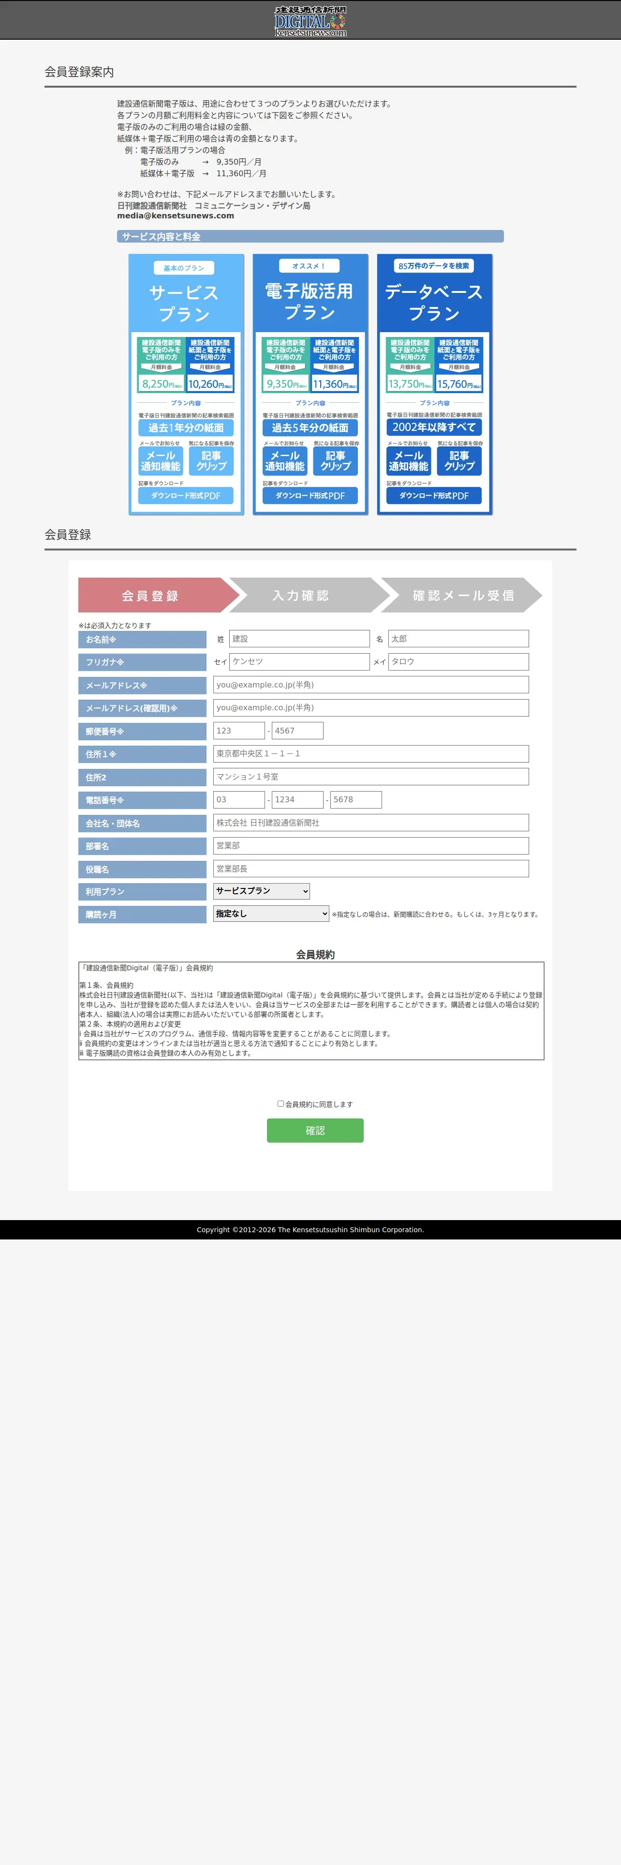Click the メイ furigana field
The image size is (621, 1865).
(x=458, y=662)
